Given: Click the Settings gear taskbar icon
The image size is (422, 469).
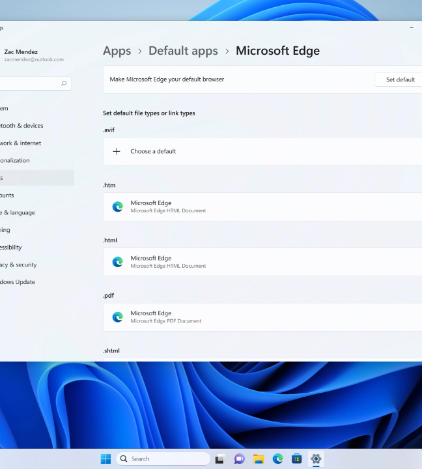Looking at the screenshot, I should point(316,459).
